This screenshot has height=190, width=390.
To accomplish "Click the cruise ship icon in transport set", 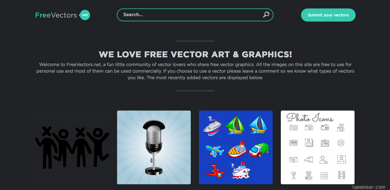I will click(x=213, y=126).
